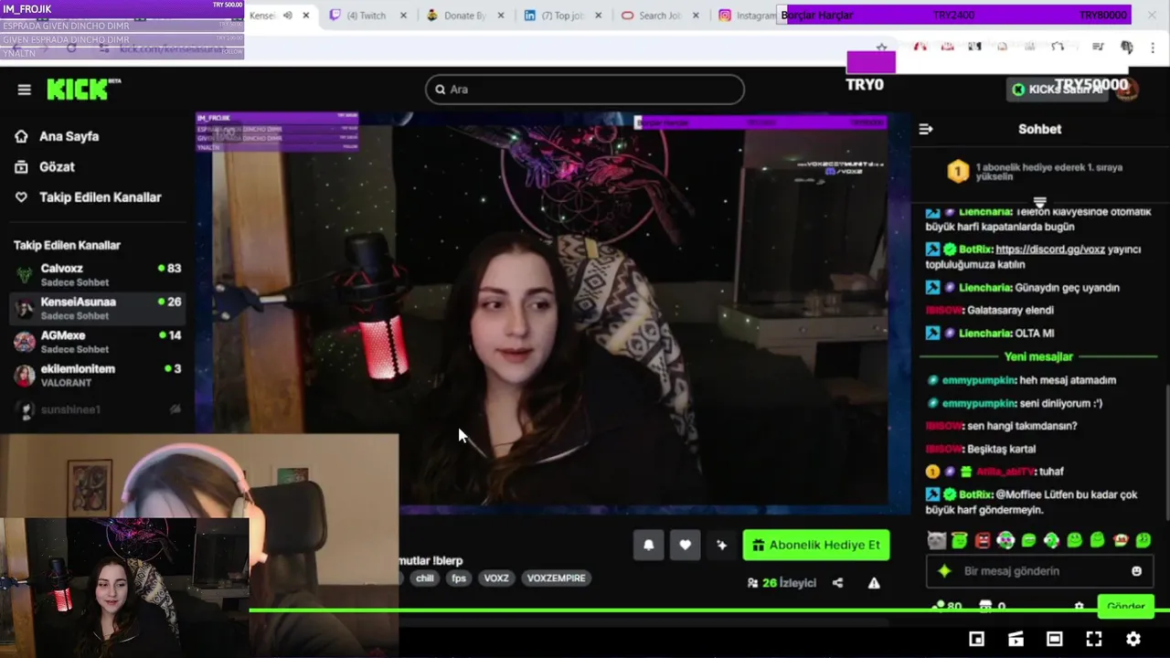Open the hamburger sidebar menu
Image resolution: width=1170 pixels, height=658 pixels.
pyautogui.click(x=25, y=90)
